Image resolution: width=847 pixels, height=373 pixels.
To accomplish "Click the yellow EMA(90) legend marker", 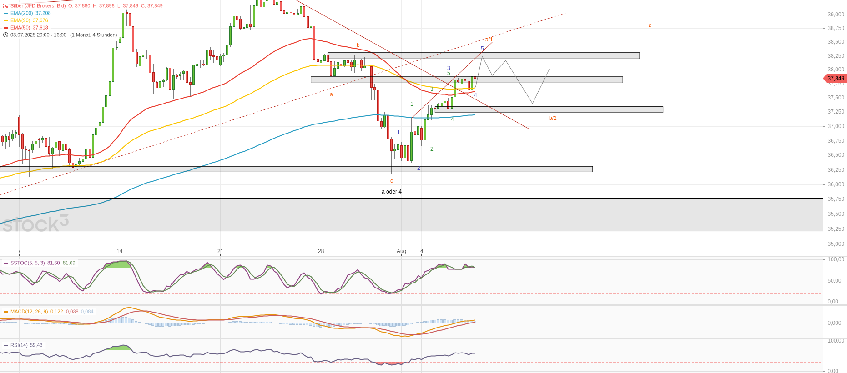I will [x=6, y=20].
